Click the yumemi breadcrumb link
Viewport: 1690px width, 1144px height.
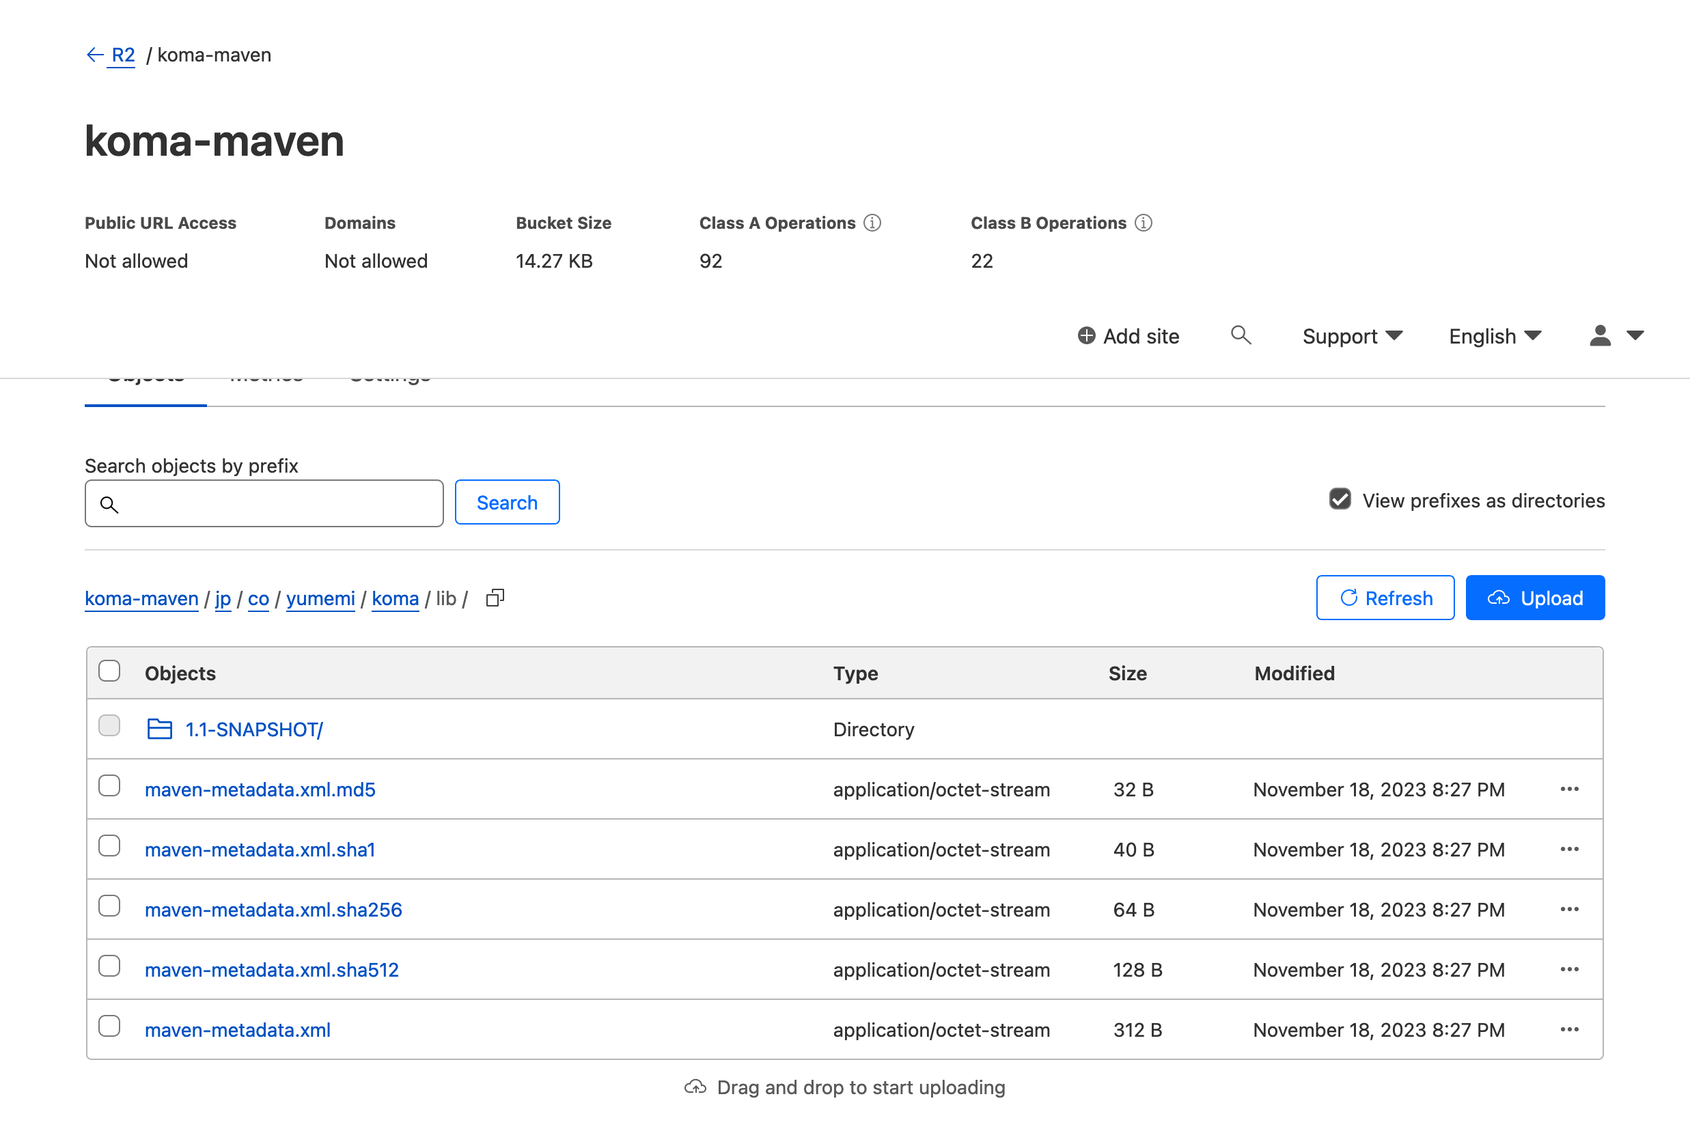tap(320, 598)
